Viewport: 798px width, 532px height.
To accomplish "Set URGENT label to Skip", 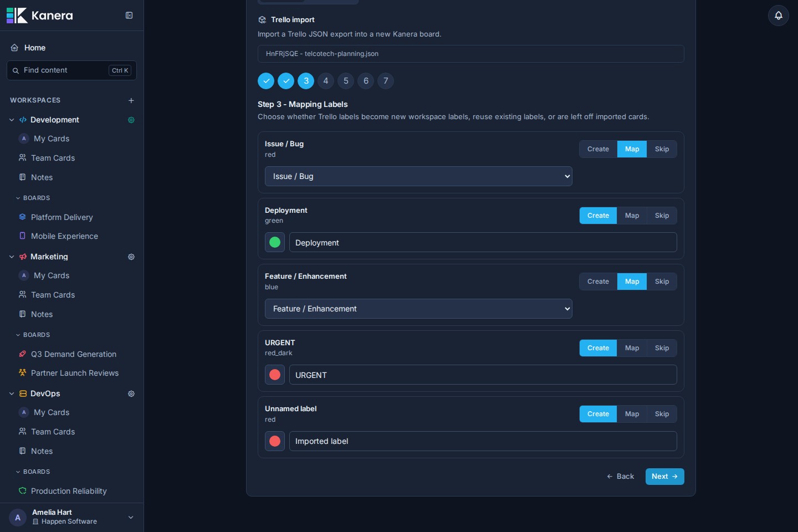I will (662, 348).
